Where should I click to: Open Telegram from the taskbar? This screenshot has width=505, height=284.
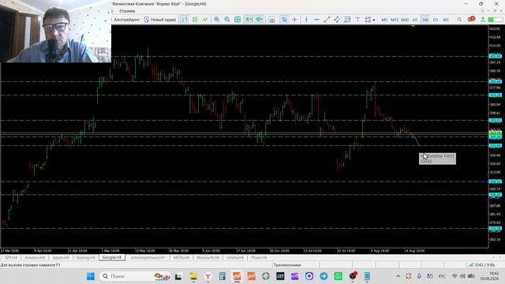point(324,276)
